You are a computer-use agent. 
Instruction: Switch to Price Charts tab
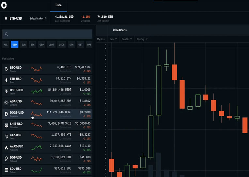click(120, 30)
